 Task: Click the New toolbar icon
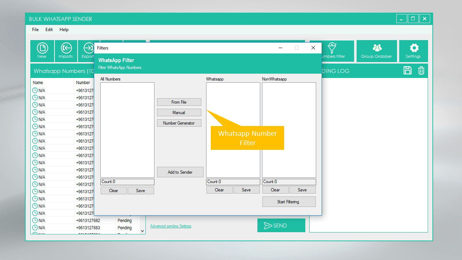pos(42,51)
